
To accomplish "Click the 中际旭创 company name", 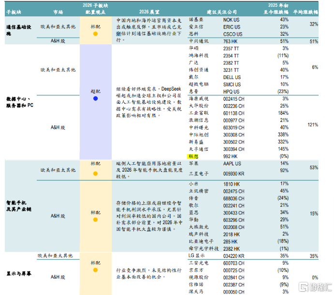I will point(199,134).
